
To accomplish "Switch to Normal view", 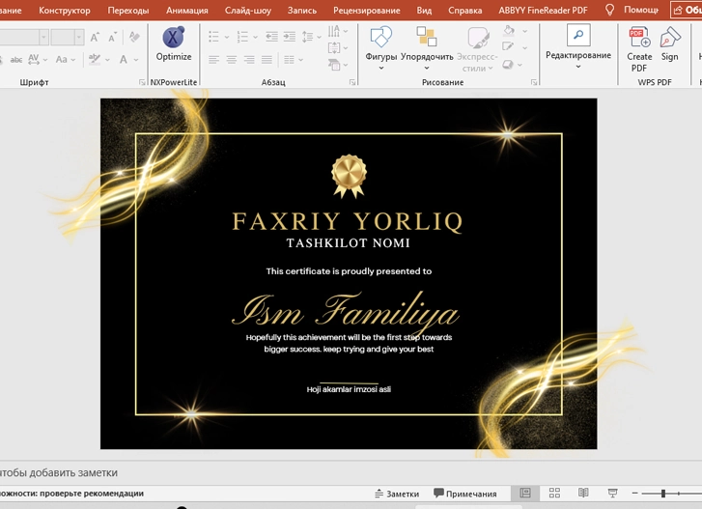I will 524,493.
